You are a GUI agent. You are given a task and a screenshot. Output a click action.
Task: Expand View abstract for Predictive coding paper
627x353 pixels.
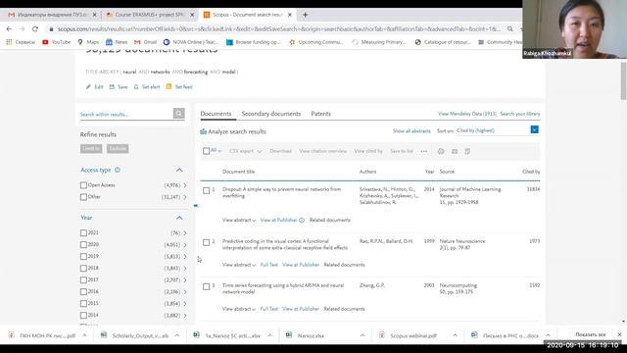239,265
